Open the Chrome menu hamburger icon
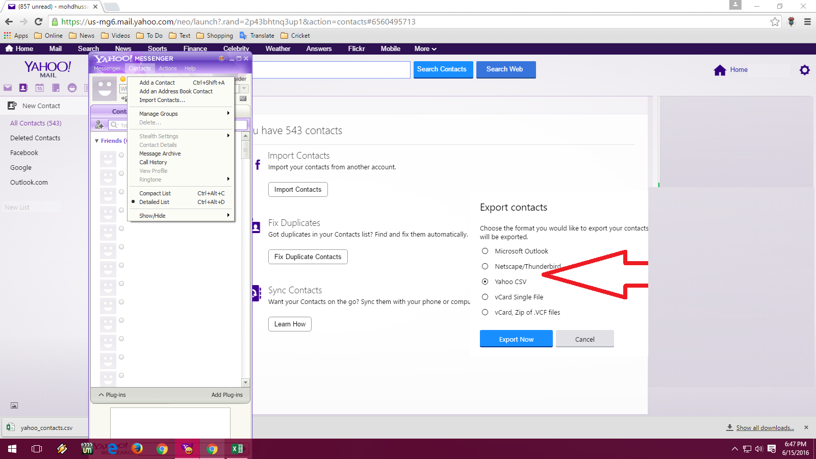 807,21
